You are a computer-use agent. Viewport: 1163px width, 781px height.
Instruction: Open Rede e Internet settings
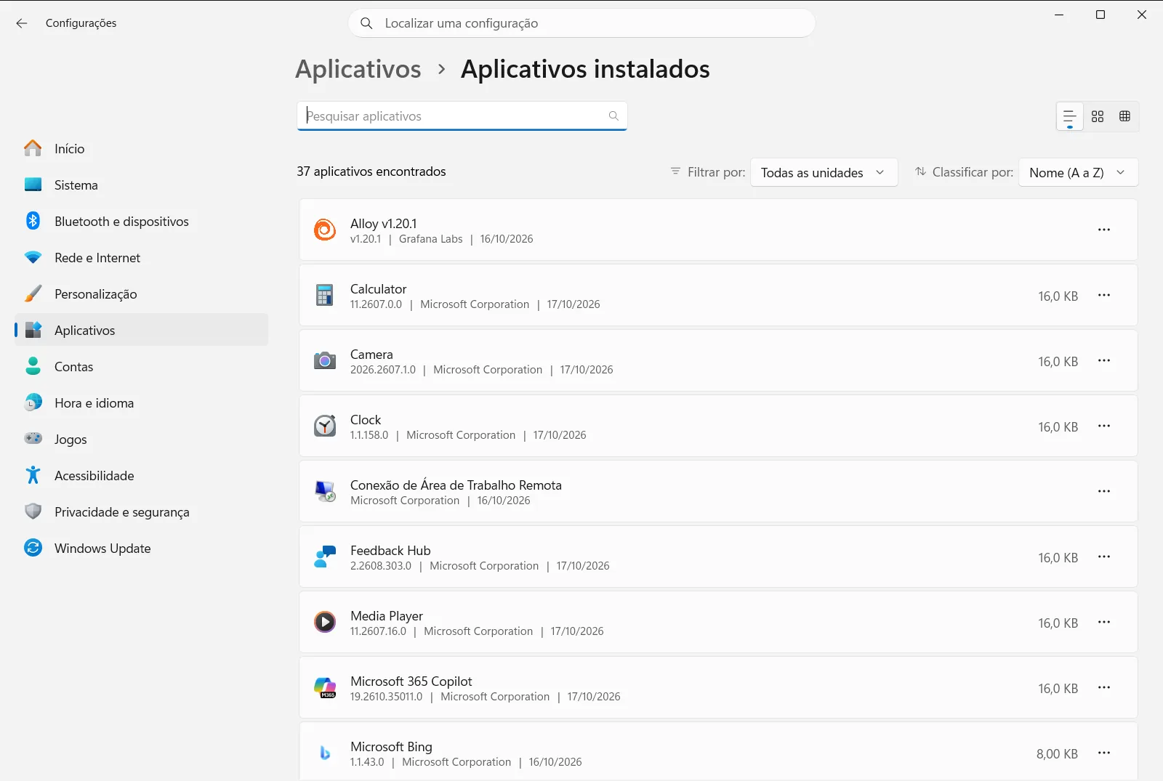click(142, 258)
